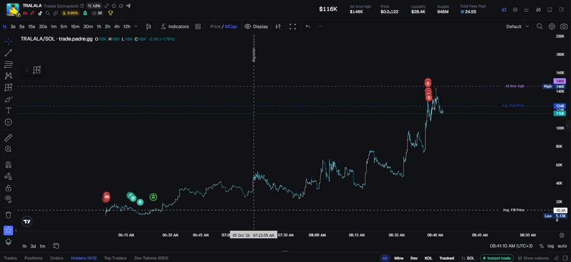
Task: Open the favorites star toolbar button
Action: pyautogui.click(x=8, y=230)
